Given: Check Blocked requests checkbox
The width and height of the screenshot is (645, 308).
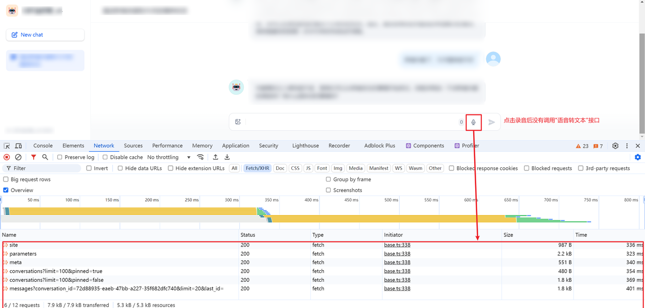Looking at the screenshot, I should [x=527, y=168].
